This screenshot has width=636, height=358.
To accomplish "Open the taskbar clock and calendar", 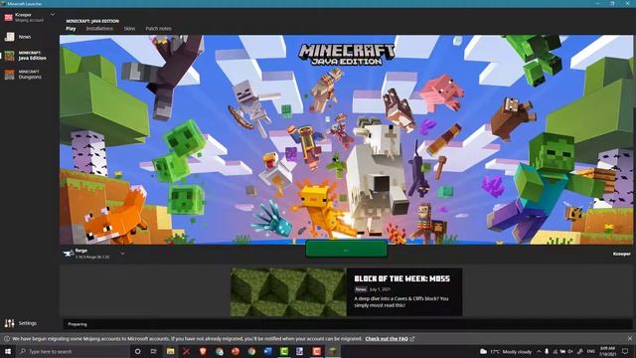I will [x=607, y=351].
